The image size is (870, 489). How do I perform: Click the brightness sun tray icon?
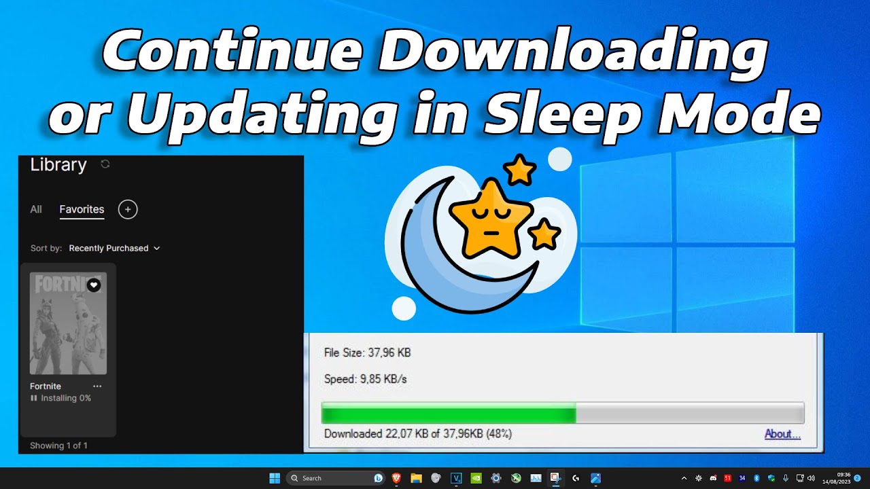(x=698, y=478)
